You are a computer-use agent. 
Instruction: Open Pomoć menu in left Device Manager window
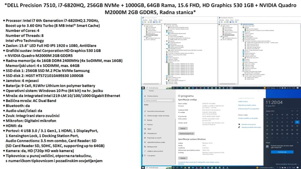[x=160, y=20]
